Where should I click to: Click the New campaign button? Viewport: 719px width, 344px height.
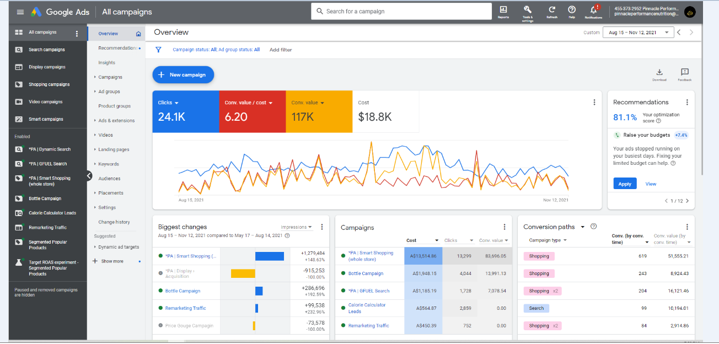[x=183, y=75]
